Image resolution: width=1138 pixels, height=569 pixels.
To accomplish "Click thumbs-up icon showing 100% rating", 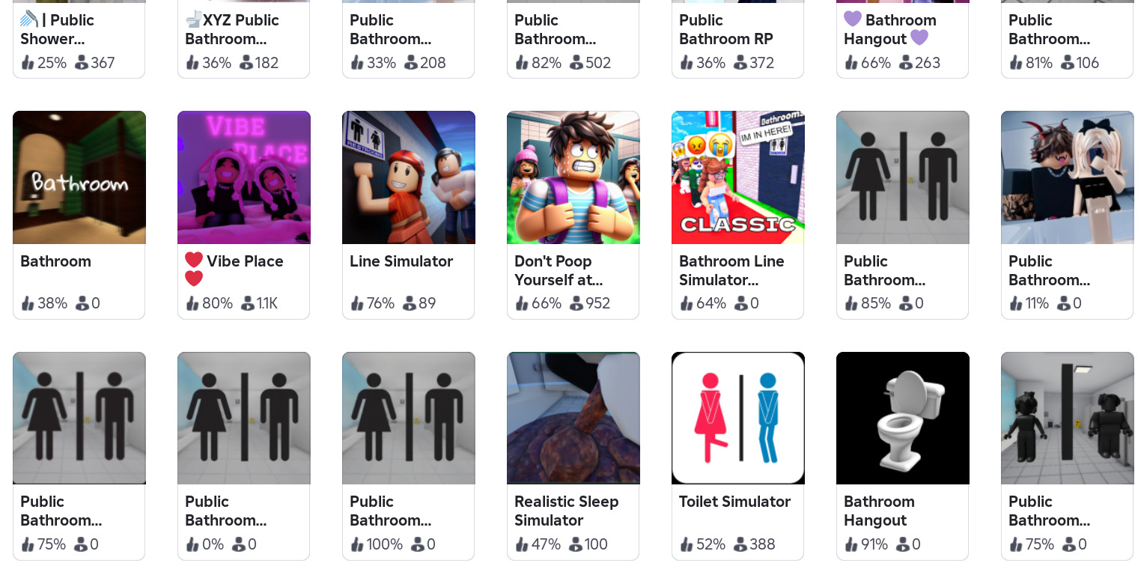I will pyautogui.click(x=357, y=544).
